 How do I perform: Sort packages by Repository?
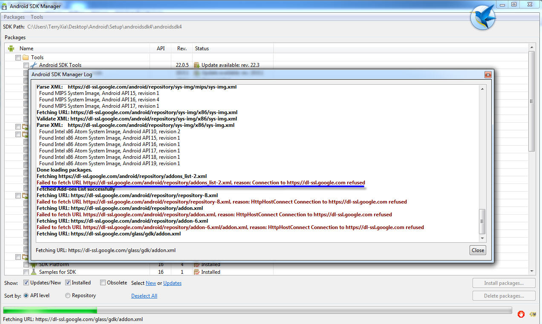click(x=68, y=295)
